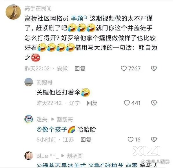Reply to 迷失.'s comment from 江苏
Screen dimensions: 173x168
point(86,140)
